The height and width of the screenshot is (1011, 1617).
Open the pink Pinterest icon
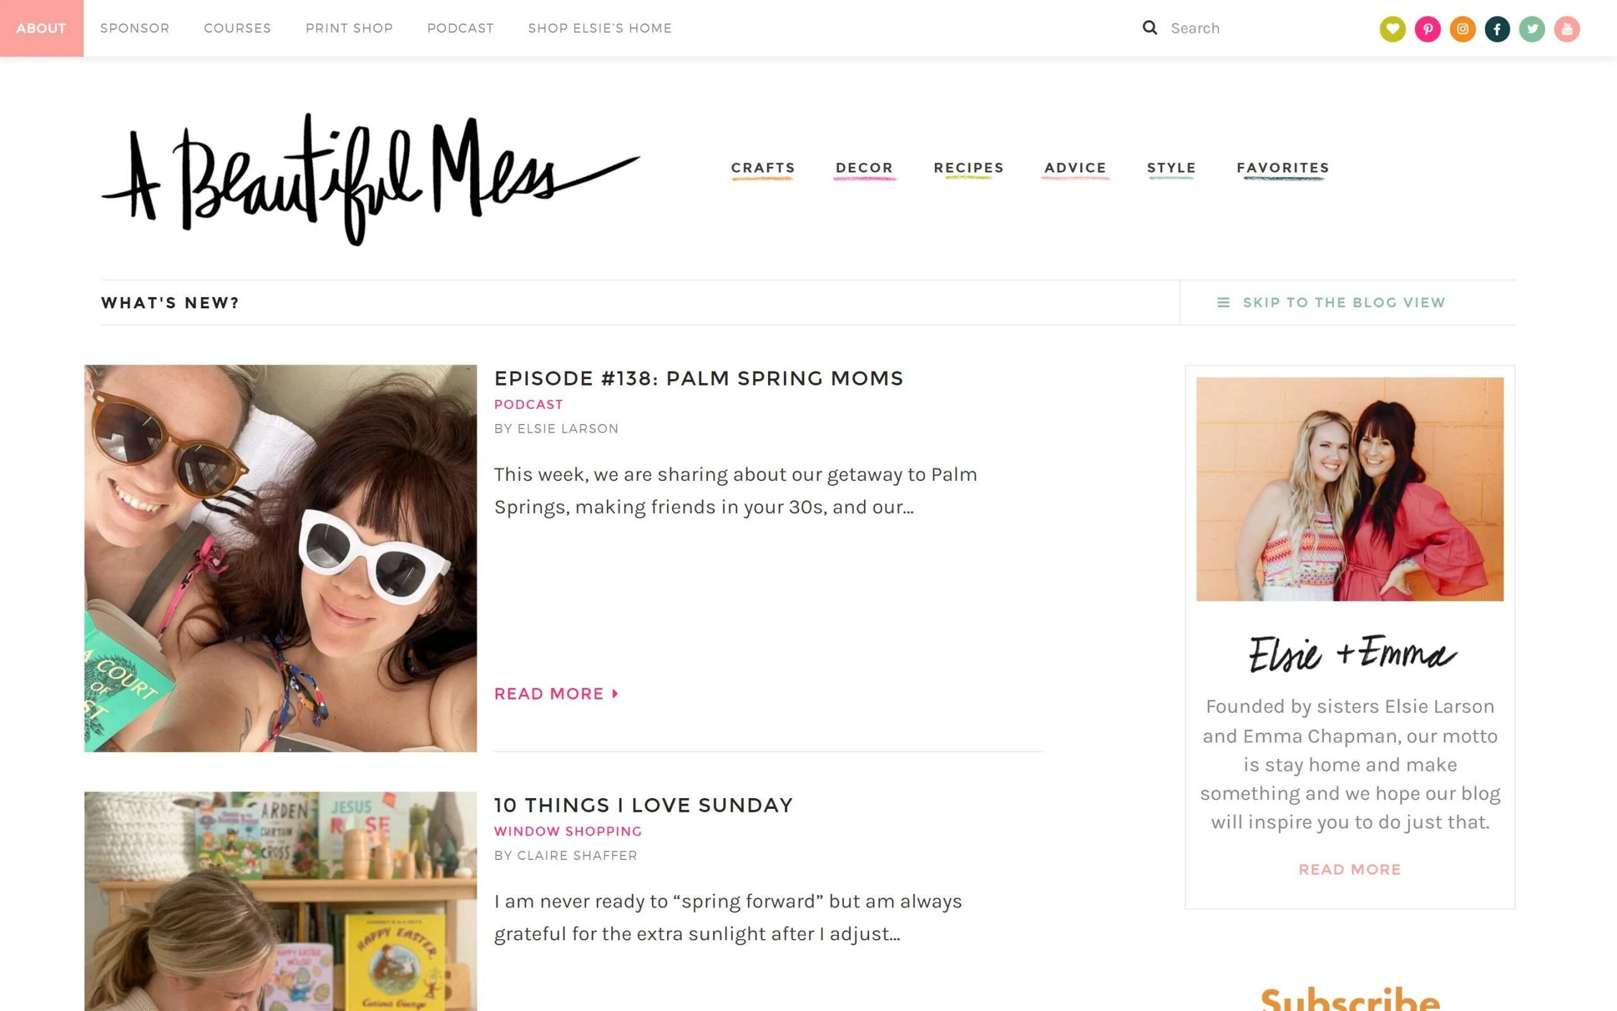point(1428,29)
